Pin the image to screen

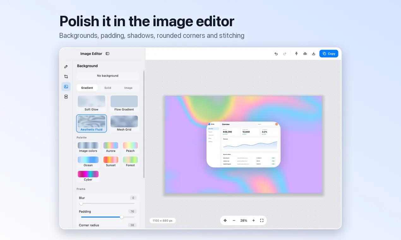296,54
